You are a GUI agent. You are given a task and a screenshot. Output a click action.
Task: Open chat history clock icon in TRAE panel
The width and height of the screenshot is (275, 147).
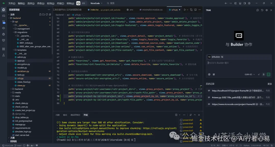pos(262,10)
